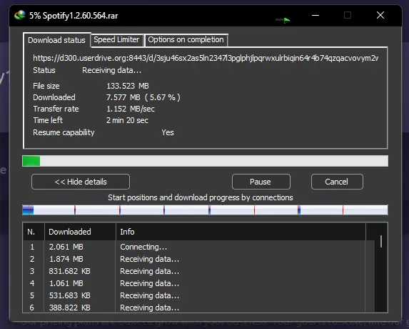Pause the download

click(261, 182)
